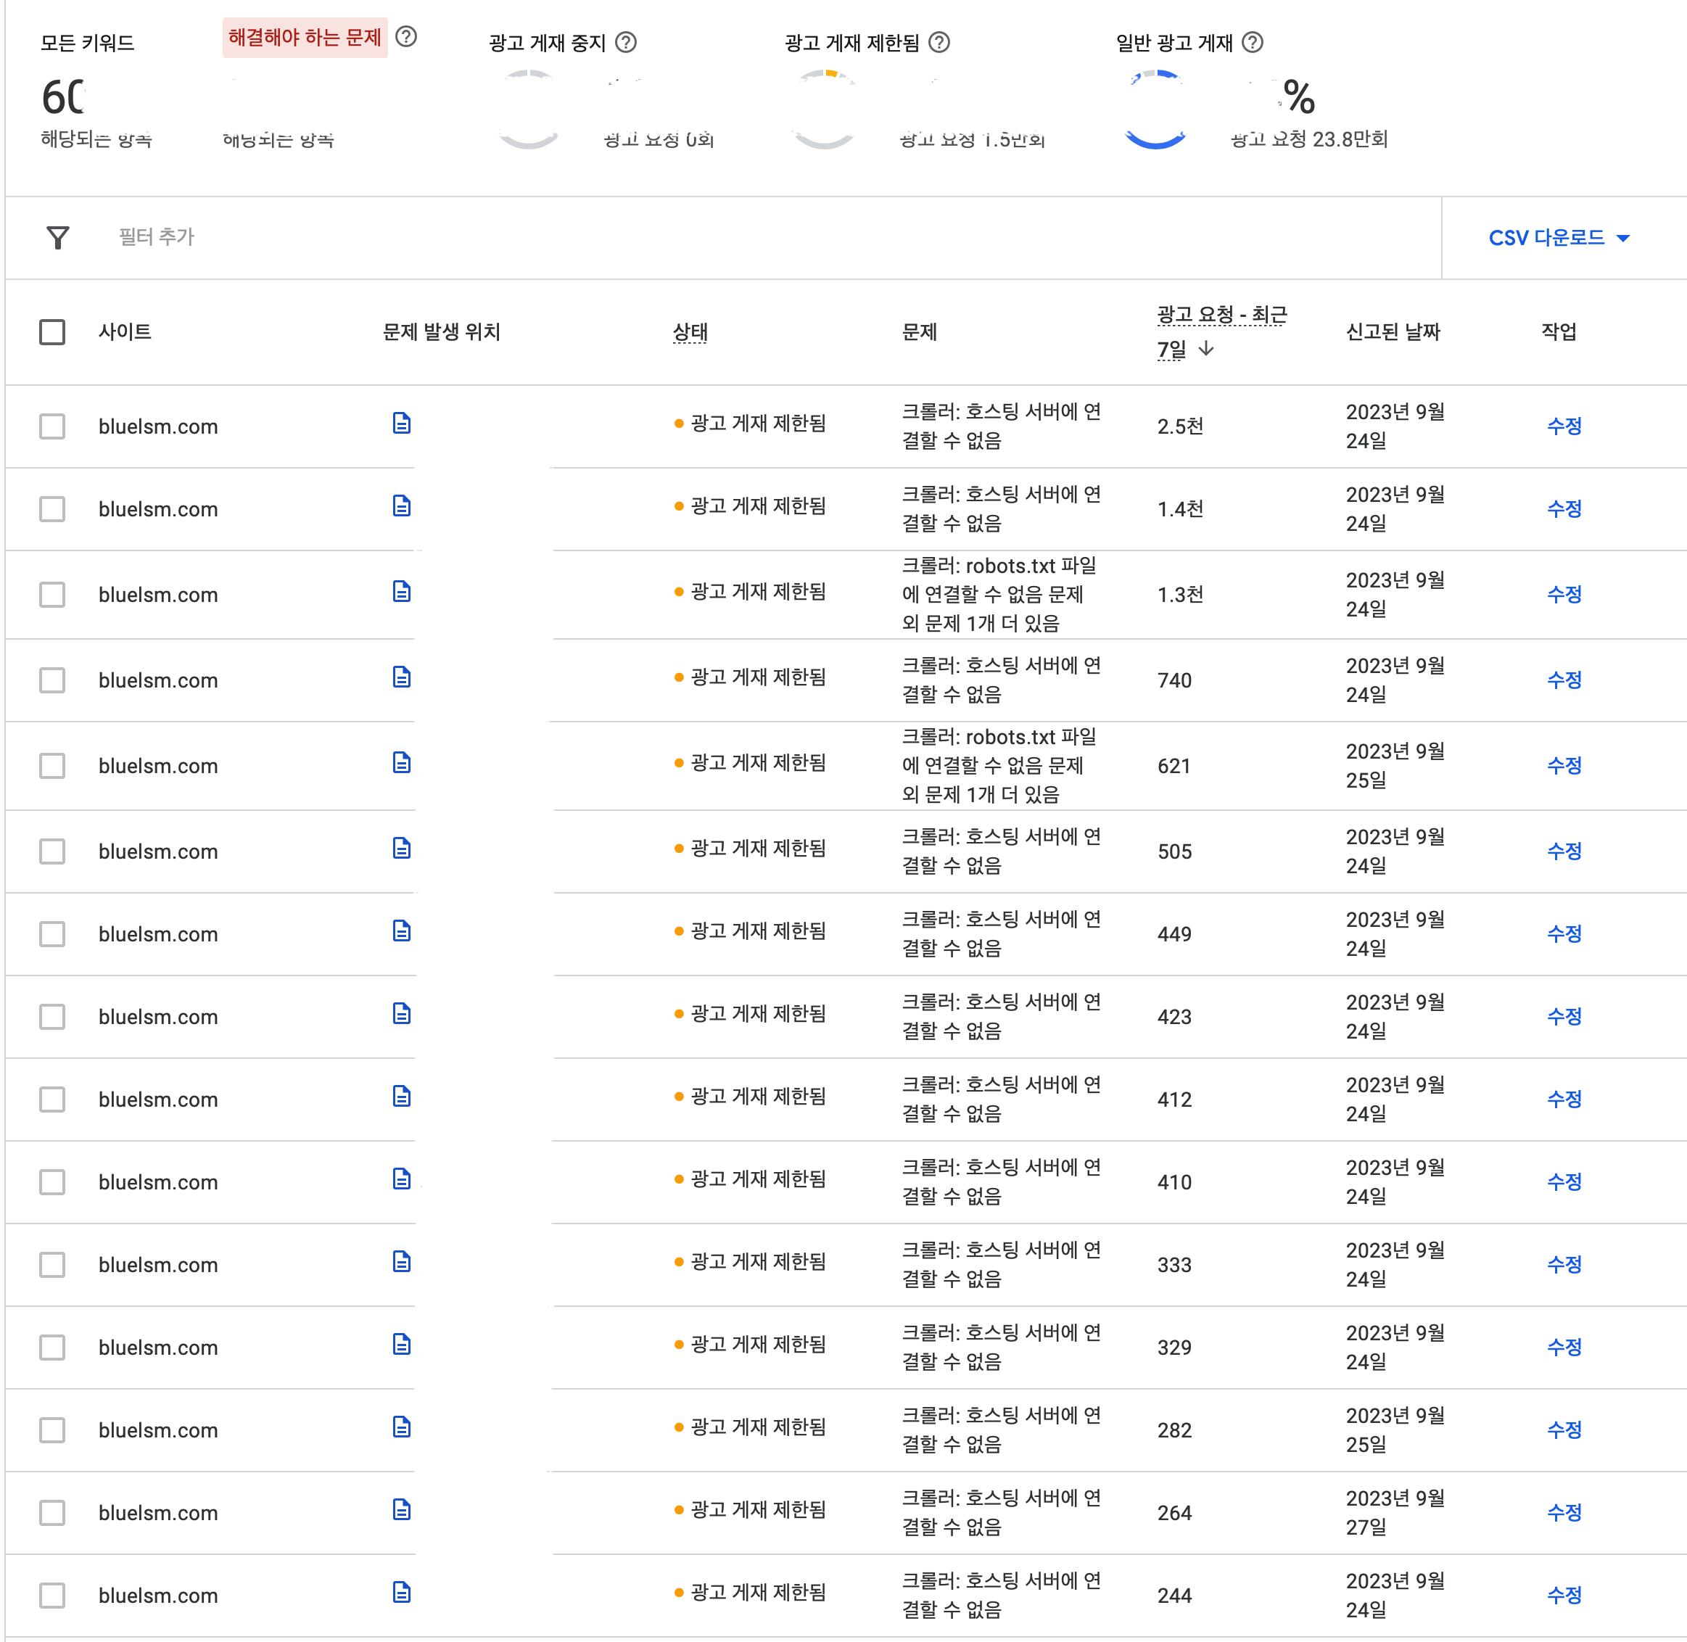Click help icon beside 해결해야 하는 문제

tap(405, 37)
